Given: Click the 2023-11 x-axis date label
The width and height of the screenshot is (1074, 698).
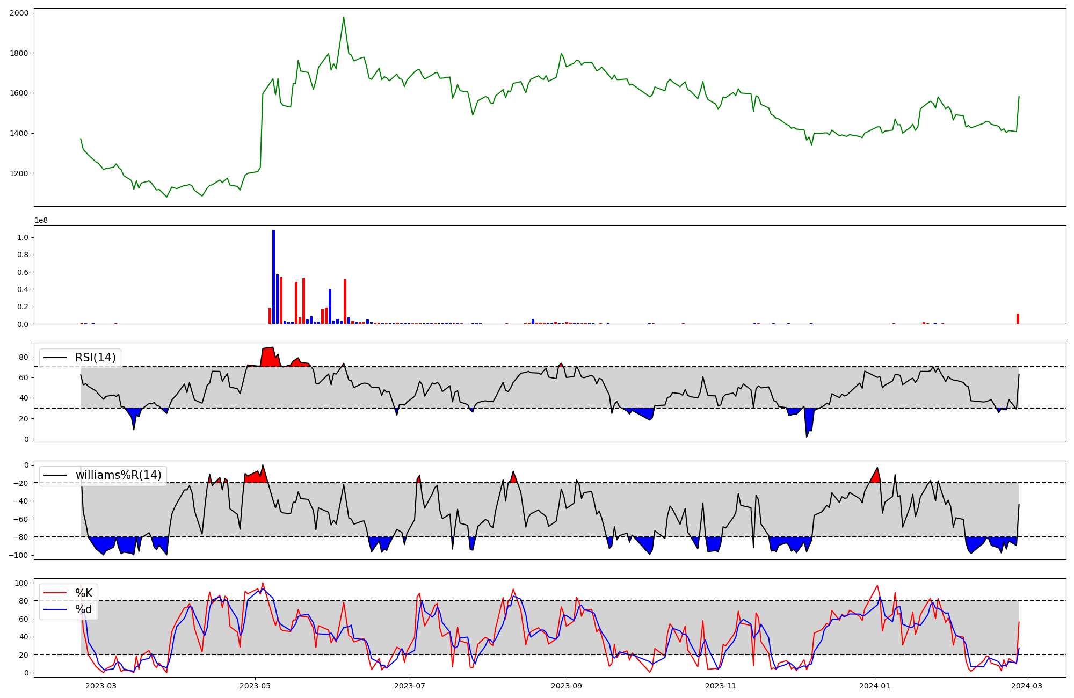Looking at the screenshot, I should 721,686.
